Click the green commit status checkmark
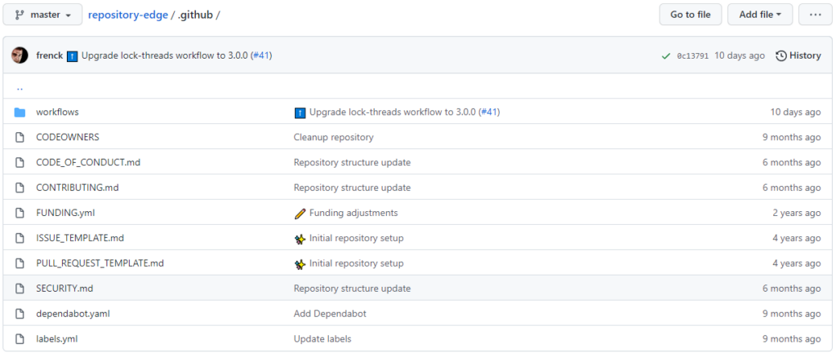The width and height of the screenshot is (836, 357). coord(666,55)
